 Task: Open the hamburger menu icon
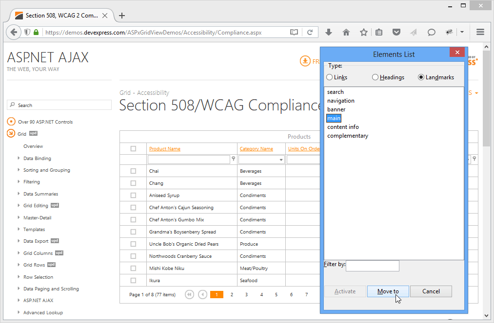[480, 32]
